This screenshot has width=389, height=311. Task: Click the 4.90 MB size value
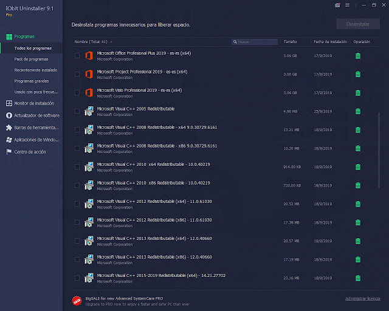291,111
